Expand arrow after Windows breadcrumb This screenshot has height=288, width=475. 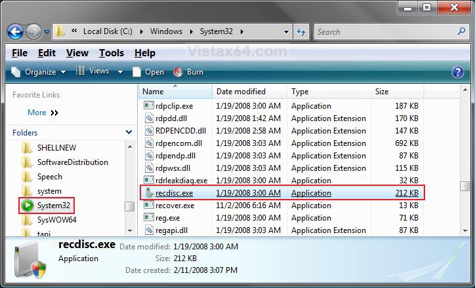[192, 31]
